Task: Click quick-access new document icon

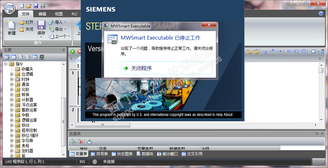Action: (22, 6)
